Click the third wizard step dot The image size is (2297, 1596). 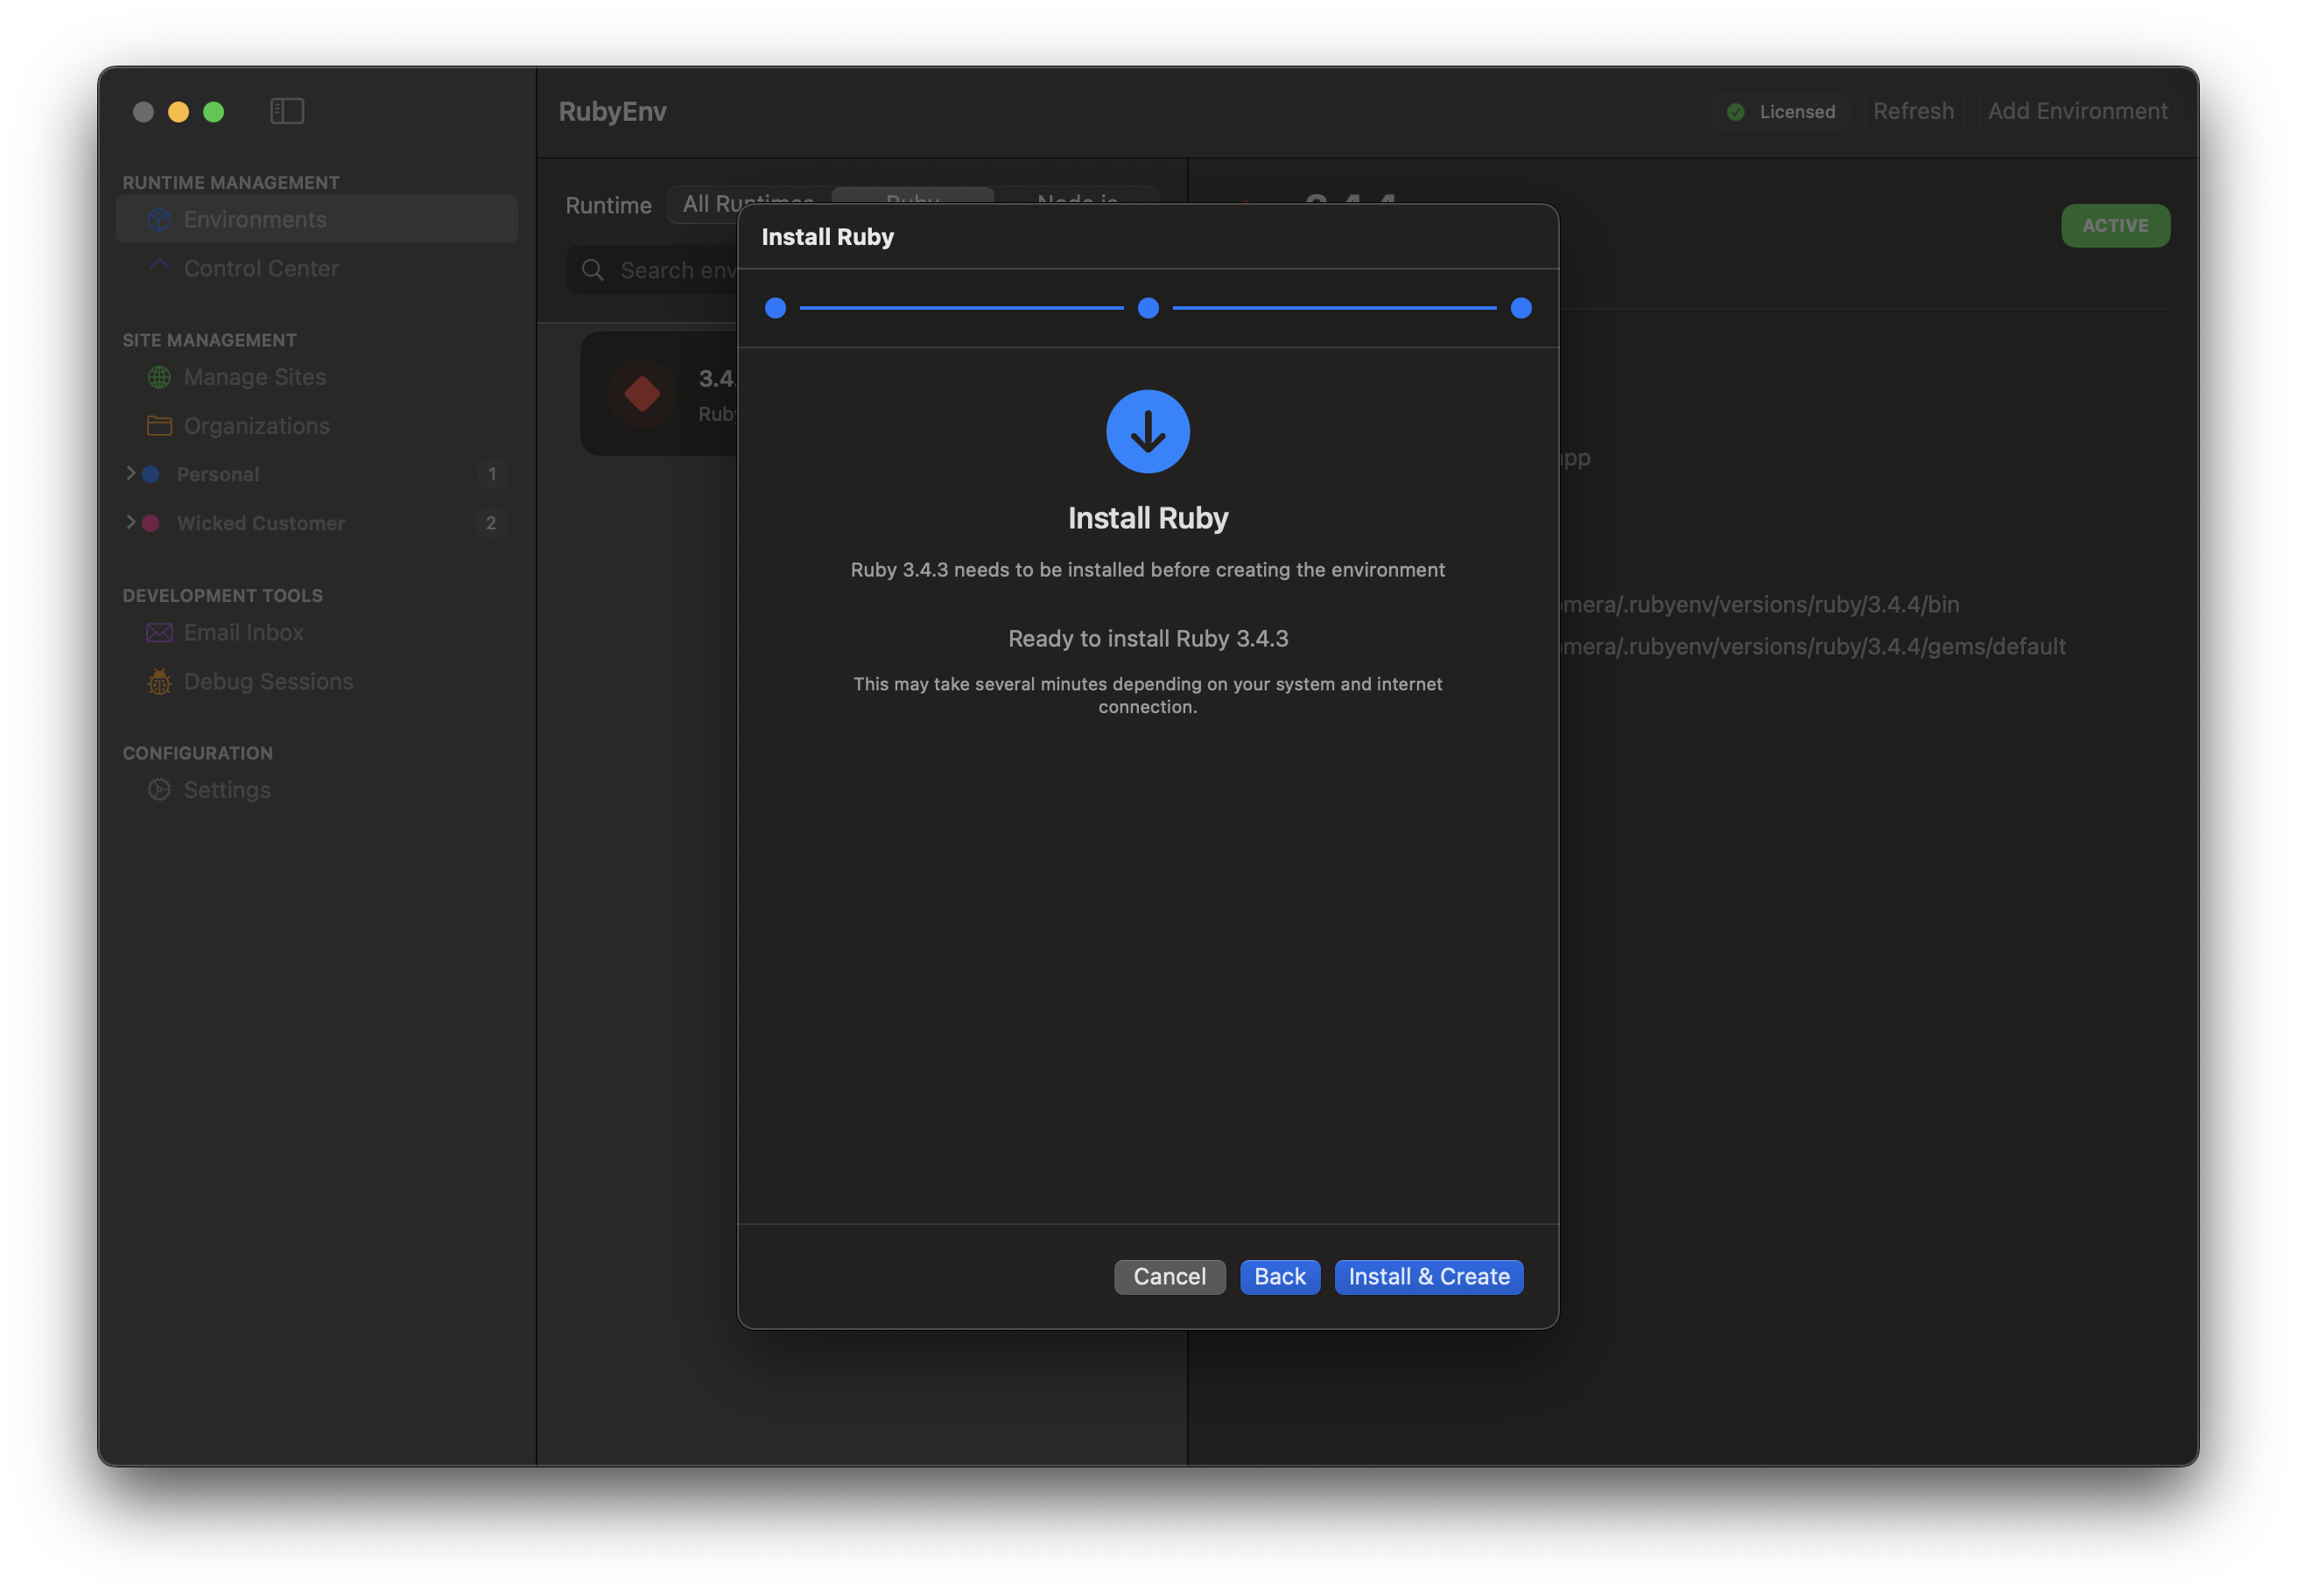(x=1521, y=308)
